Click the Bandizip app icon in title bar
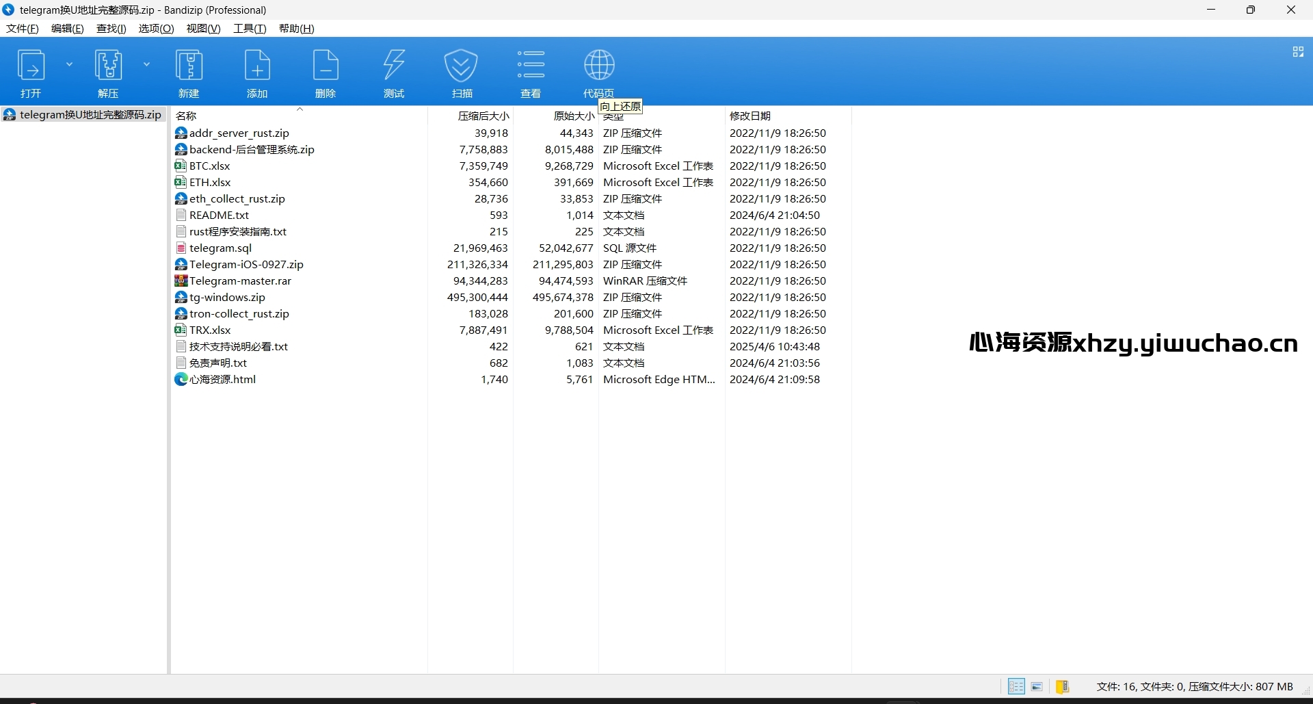This screenshot has width=1313, height=704. [x=8, y=10]
